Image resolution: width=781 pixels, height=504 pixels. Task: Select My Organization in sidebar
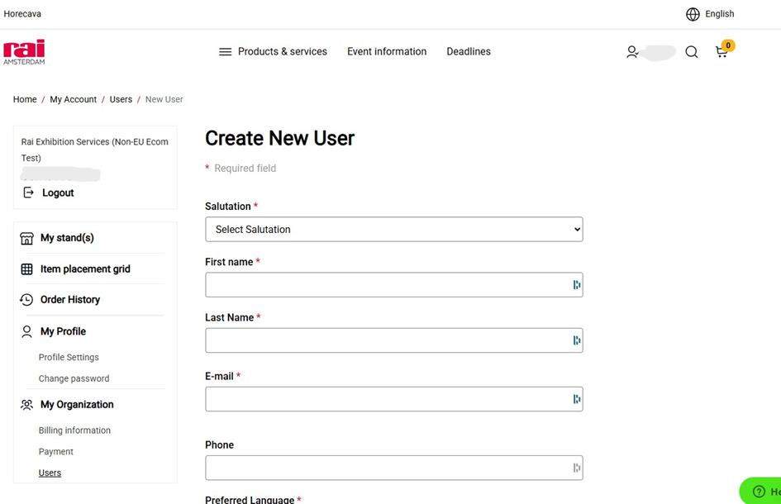(x=77, y=405)
